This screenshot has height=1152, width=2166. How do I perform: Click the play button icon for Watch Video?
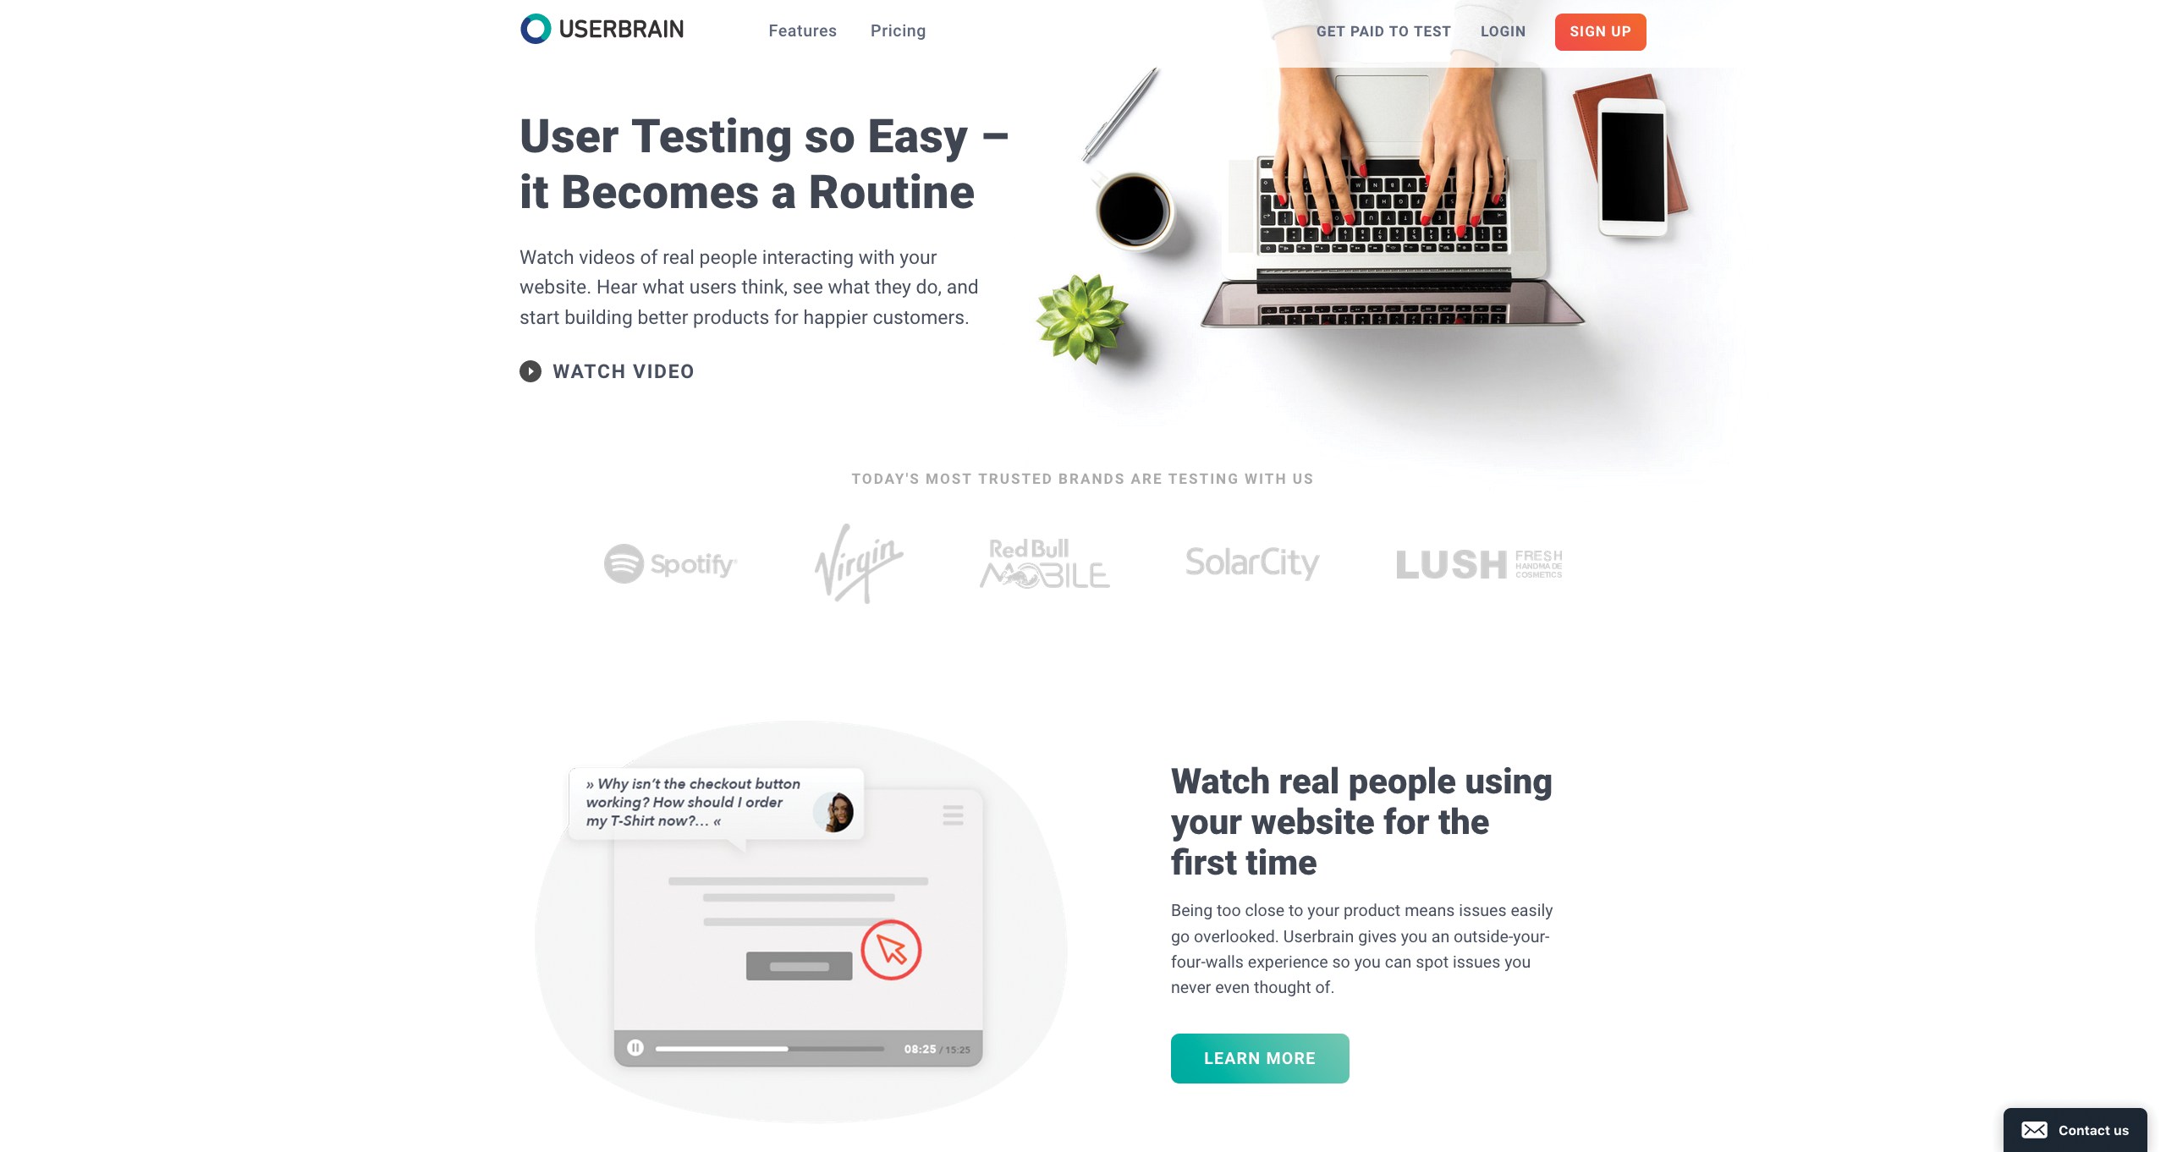coord(530,371)
